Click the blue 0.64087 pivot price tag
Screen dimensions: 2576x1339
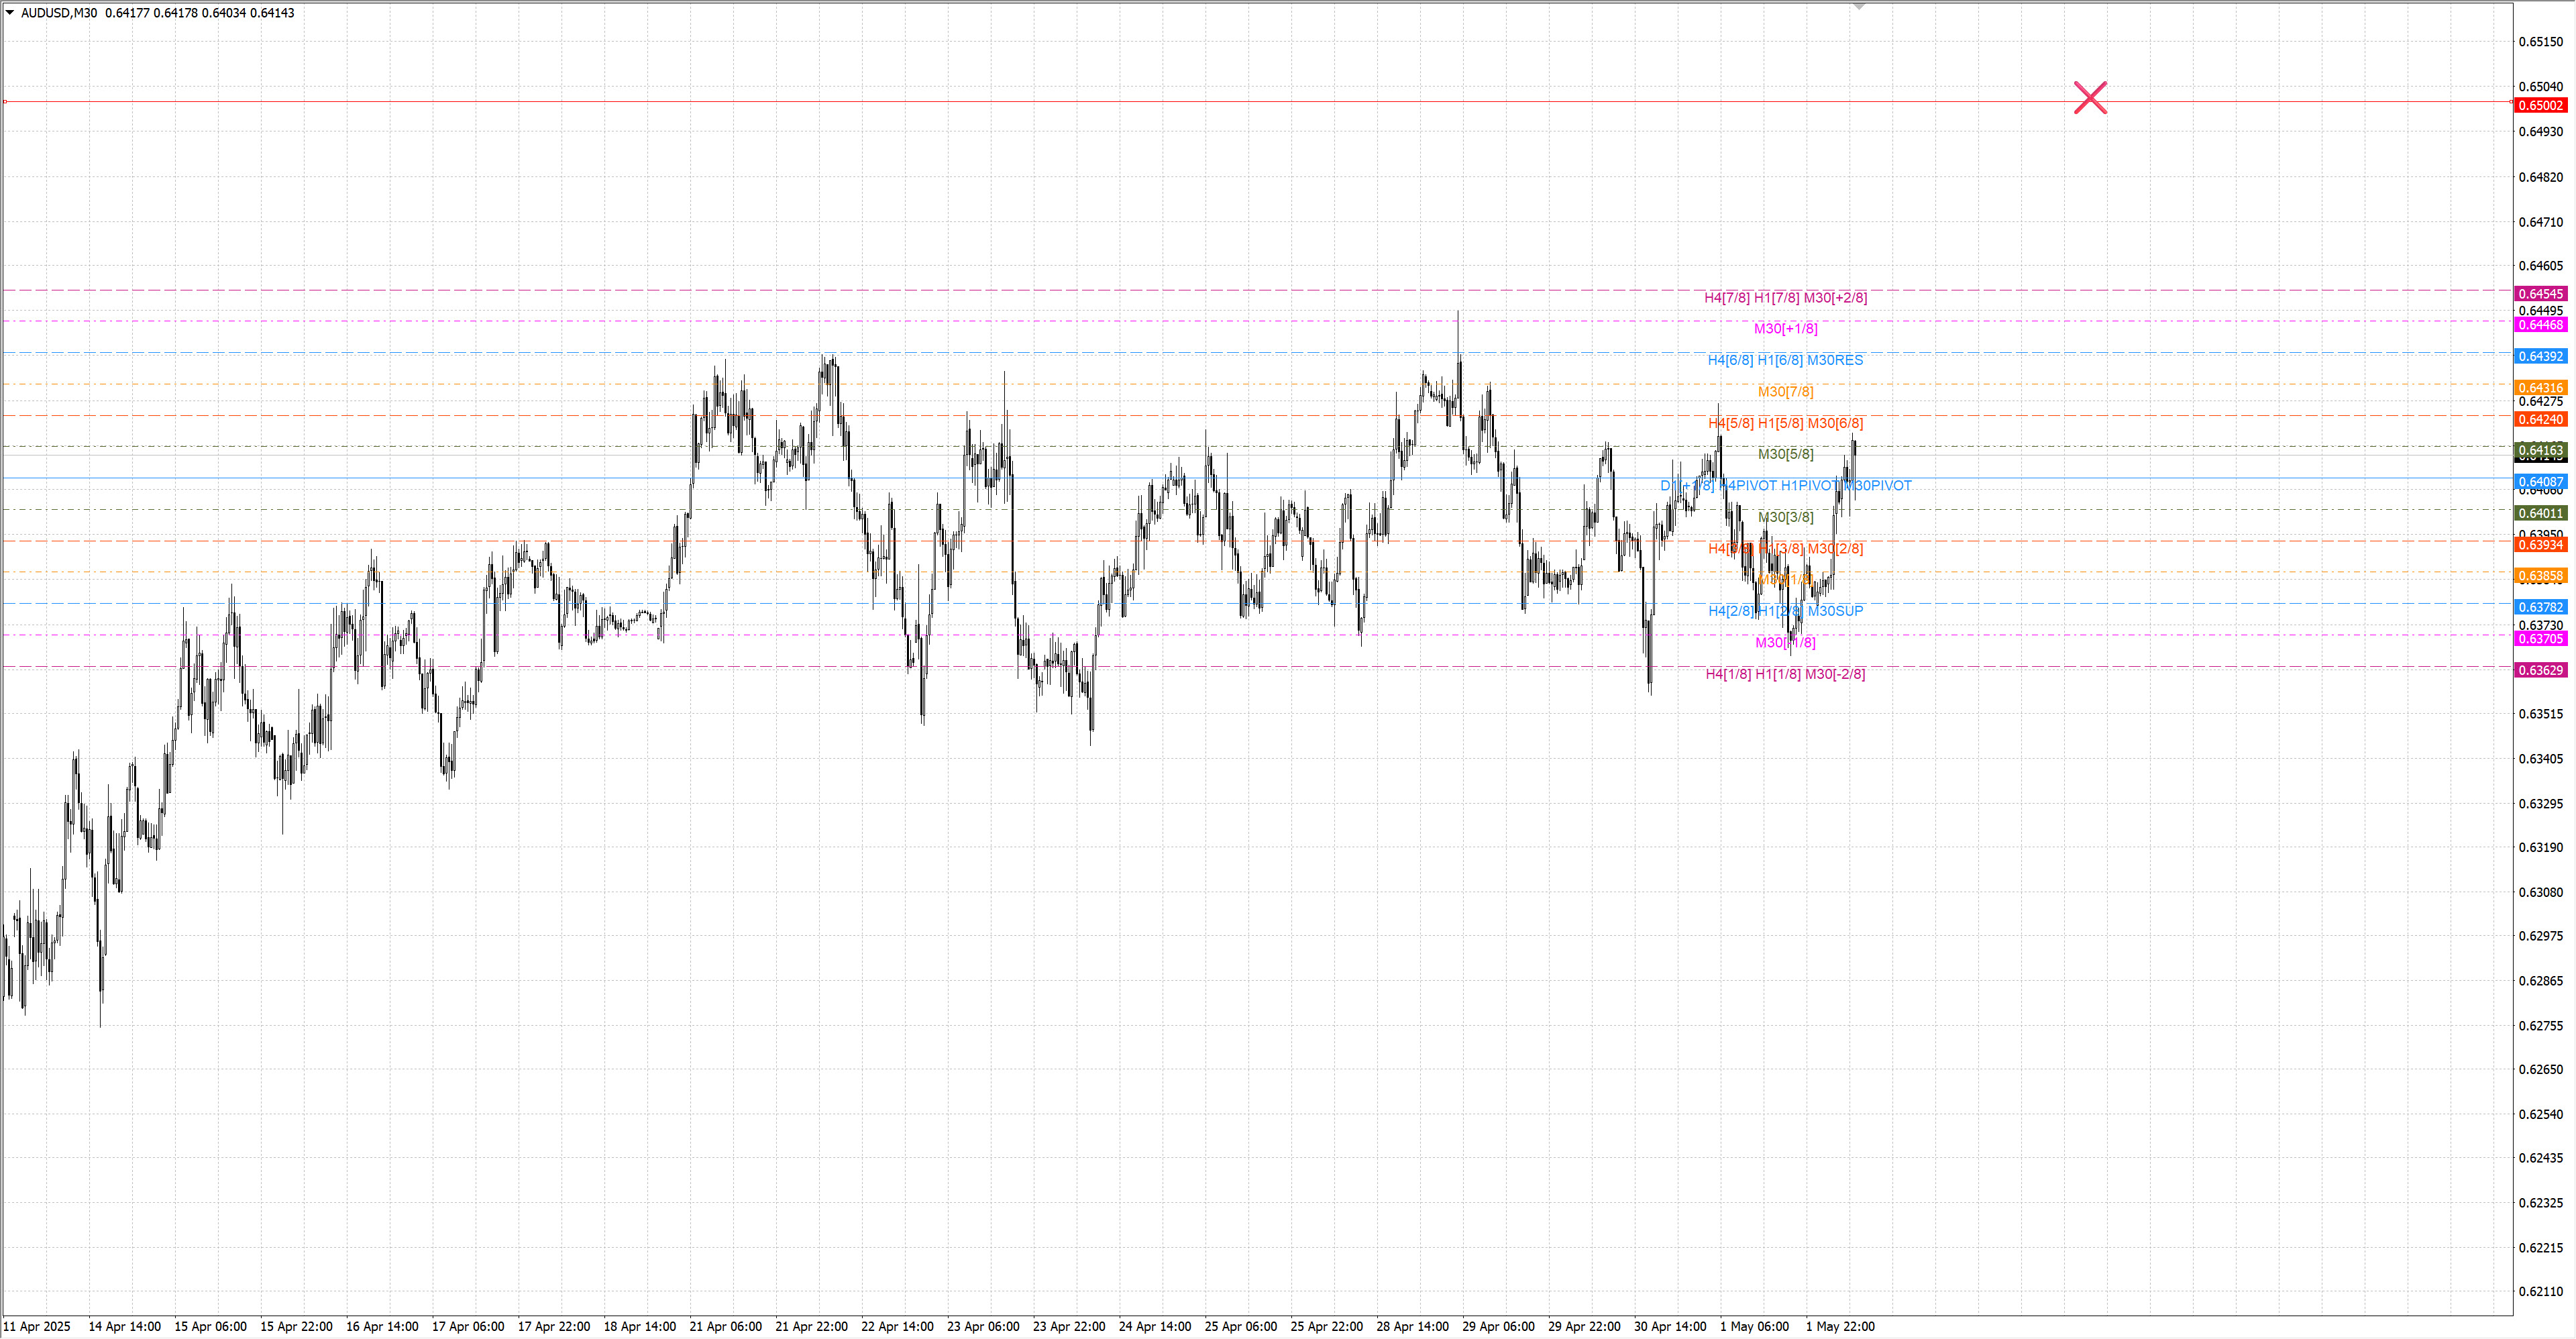[2540, 482]
